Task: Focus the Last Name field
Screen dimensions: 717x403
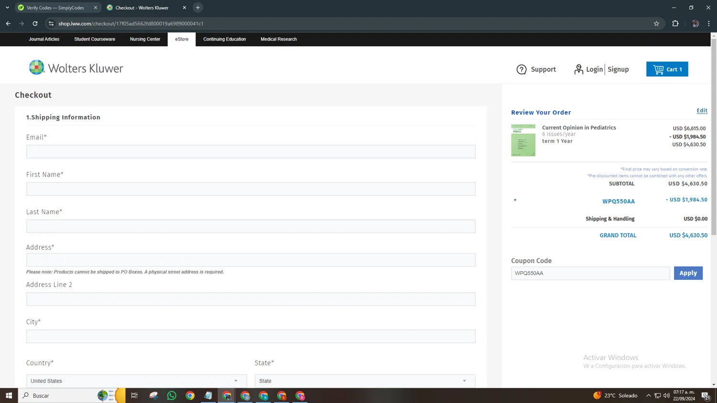Action: pos(251,226)
